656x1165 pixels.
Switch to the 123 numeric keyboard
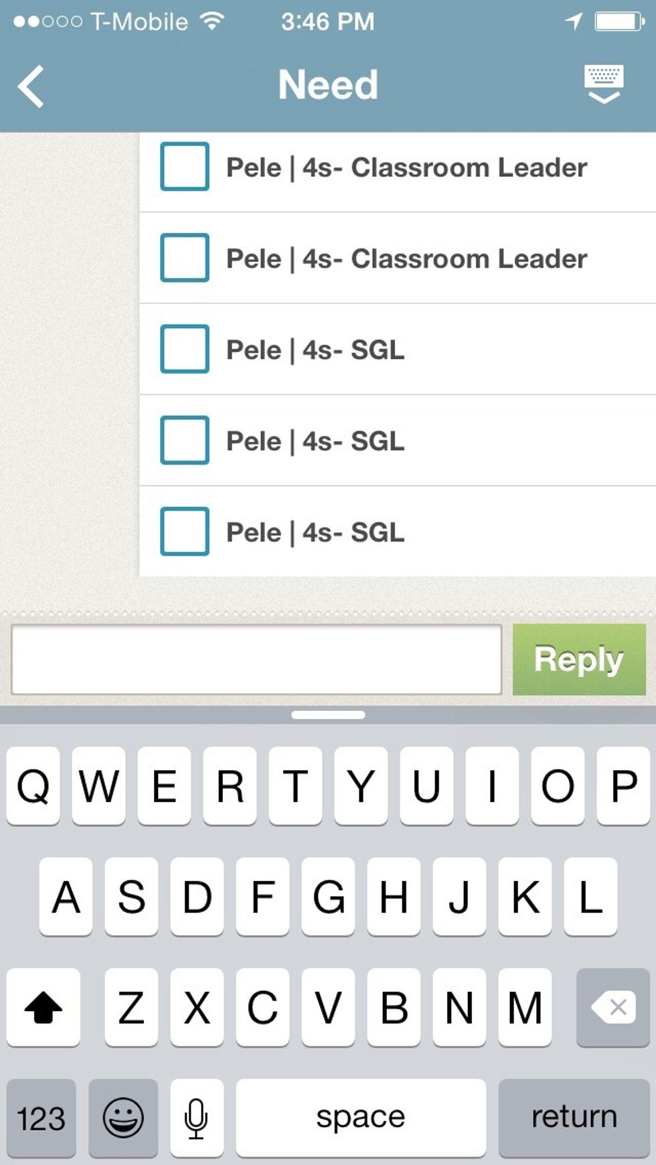[x=42, y=1117]
